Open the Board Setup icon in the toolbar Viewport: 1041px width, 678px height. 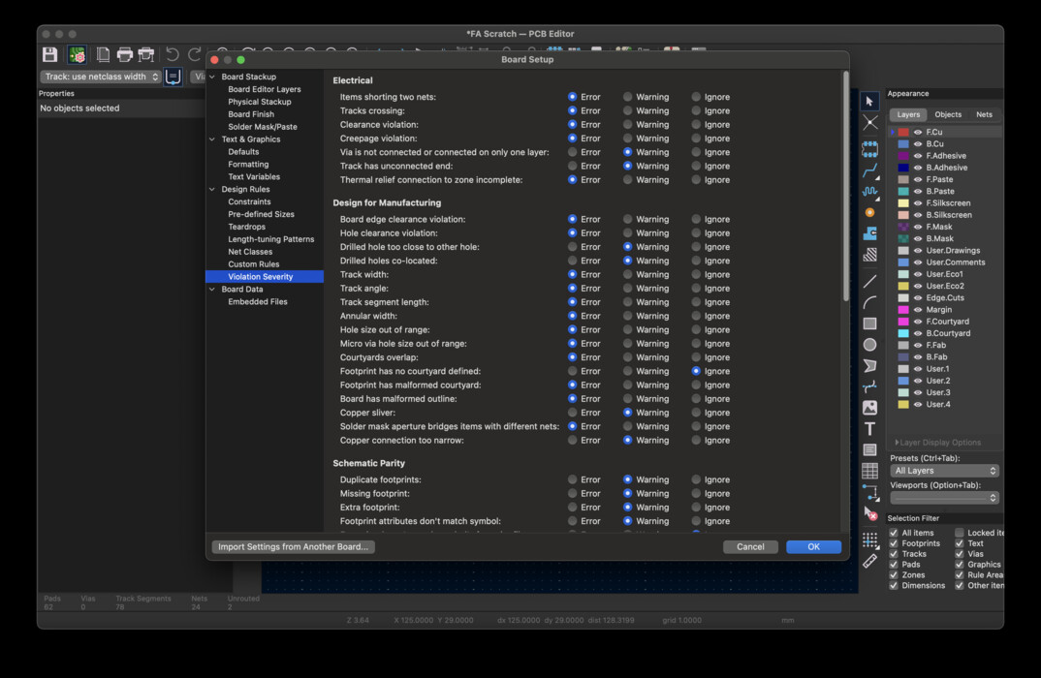coord(77,54)
